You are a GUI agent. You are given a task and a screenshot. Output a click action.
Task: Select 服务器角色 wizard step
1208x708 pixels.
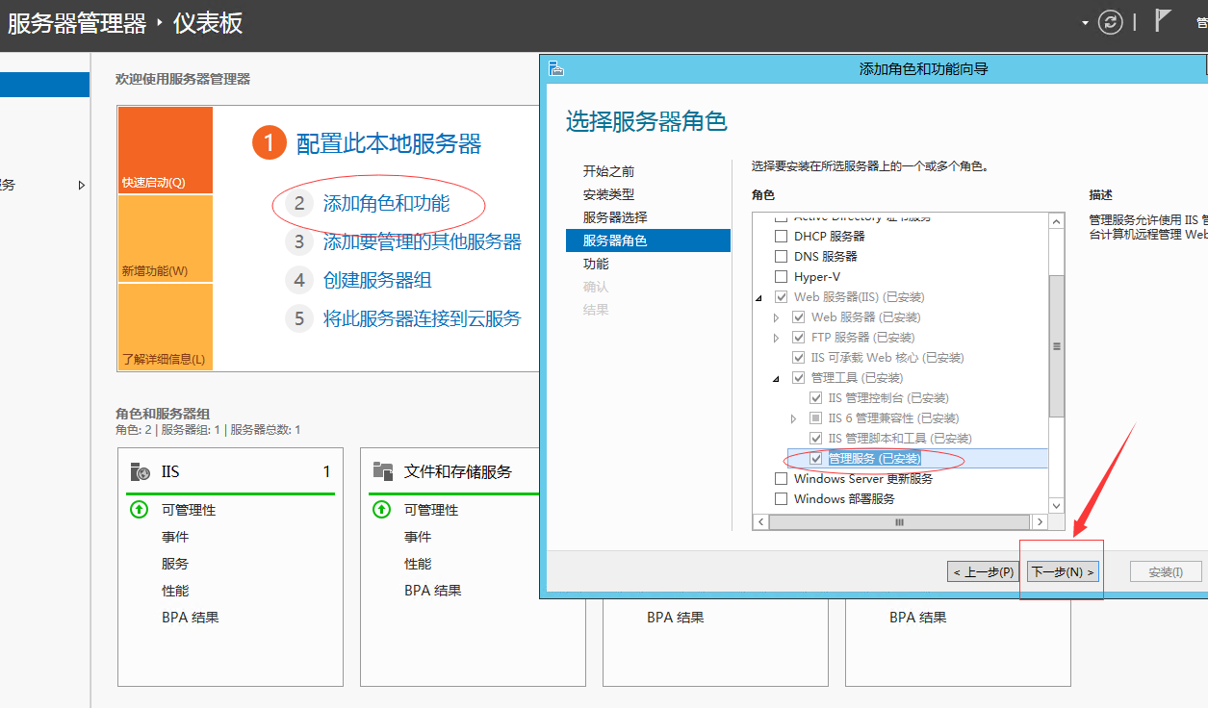click(648, 240)
